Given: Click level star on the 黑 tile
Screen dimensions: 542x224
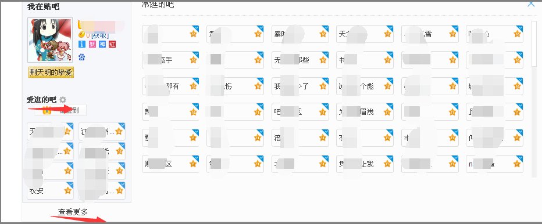Looking at the screenshot, I should tap(193, 138).
